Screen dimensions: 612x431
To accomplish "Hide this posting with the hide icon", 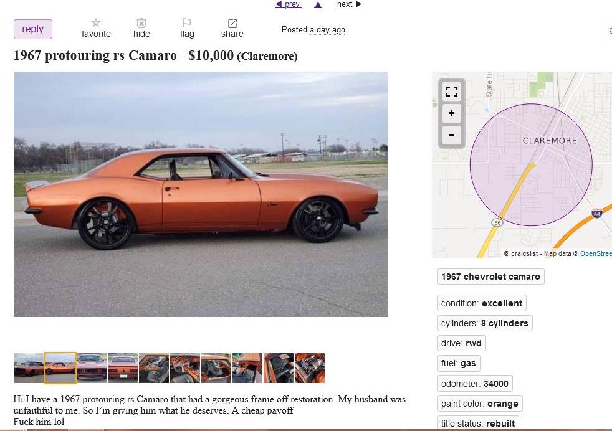I will (141, 22).
